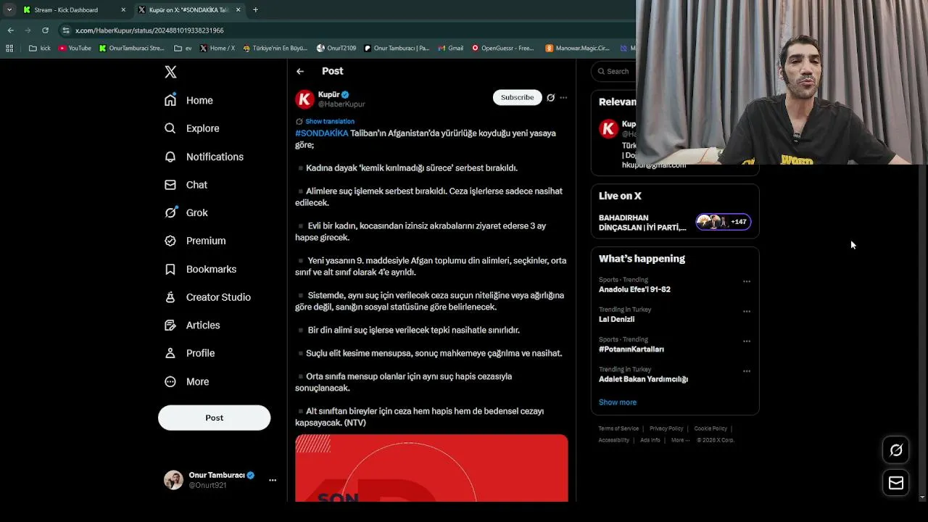Click browser back arrow

coord(11,30)
